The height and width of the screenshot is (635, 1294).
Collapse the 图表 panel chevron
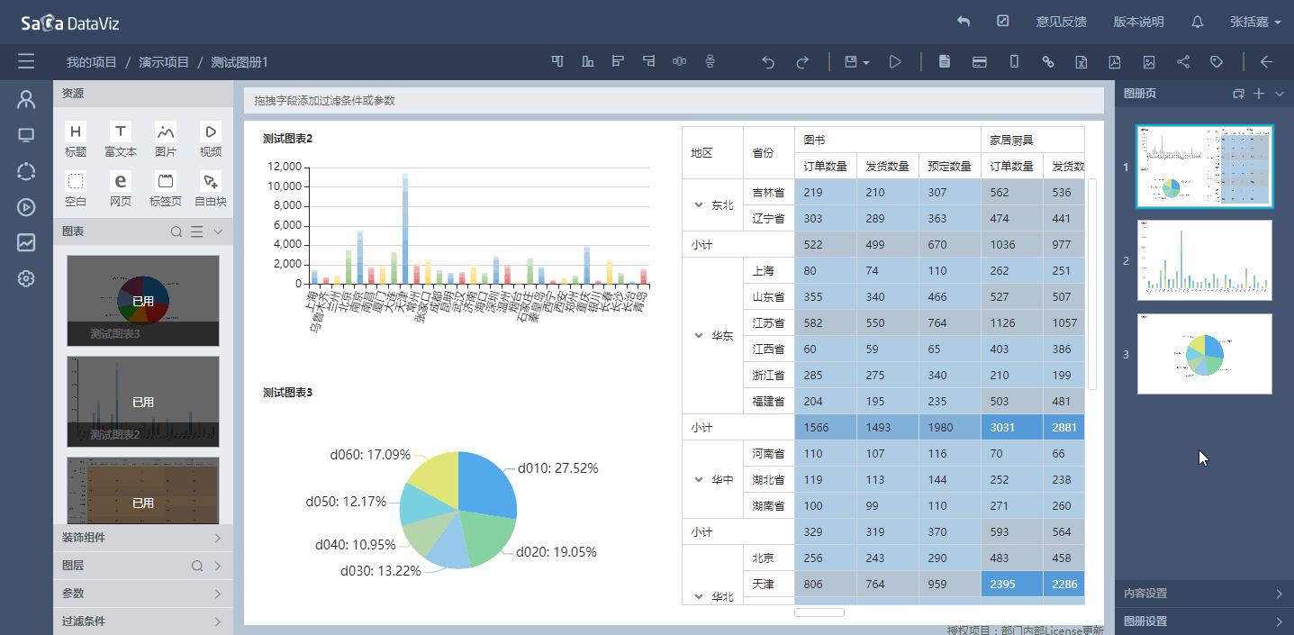(x=217, y=231)
